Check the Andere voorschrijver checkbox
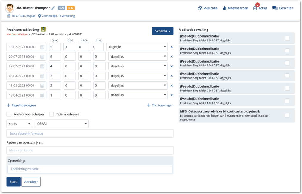Image resolution: width=302 pixels, height=194 pixels. click(9, 114)
